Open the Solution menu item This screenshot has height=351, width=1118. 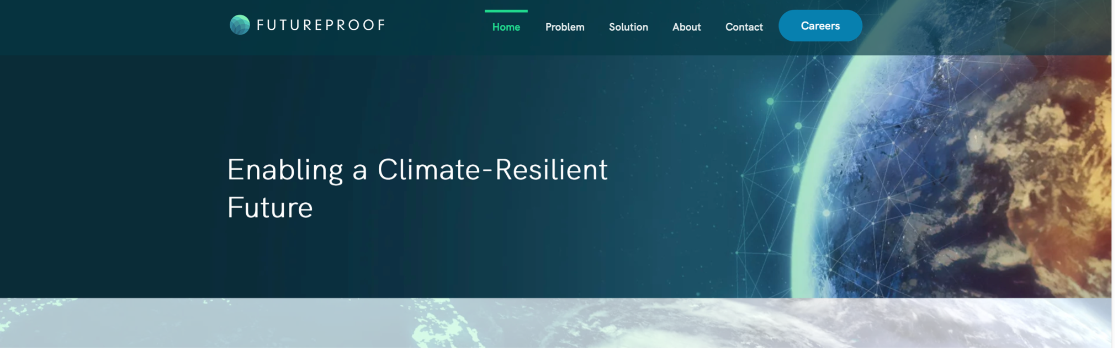tap(628, 27)
